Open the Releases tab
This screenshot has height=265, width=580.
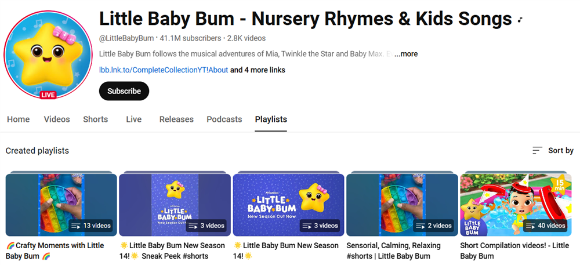(x=176, y=119)
